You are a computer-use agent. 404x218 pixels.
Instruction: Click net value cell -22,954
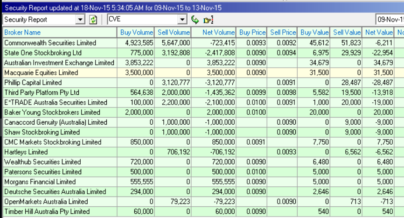(x=378, y=53)
